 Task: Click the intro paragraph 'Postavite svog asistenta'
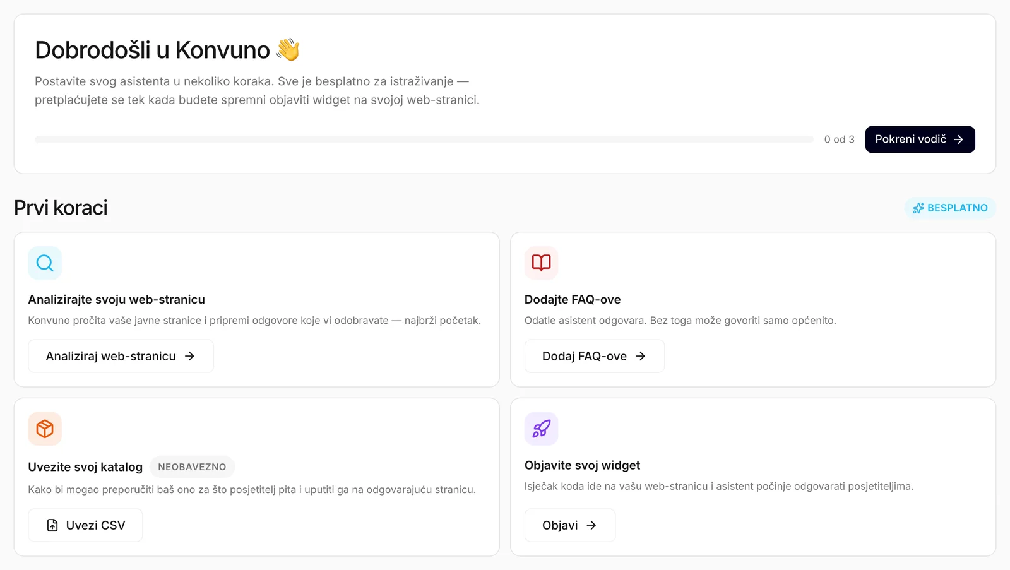tap(257, 90)
